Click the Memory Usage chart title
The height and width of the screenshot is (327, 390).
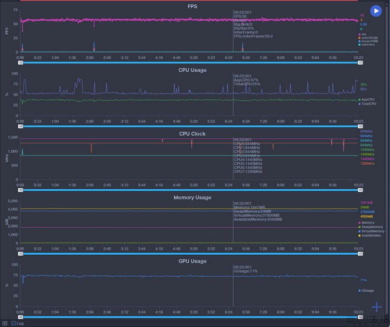[x=192, y=198]
